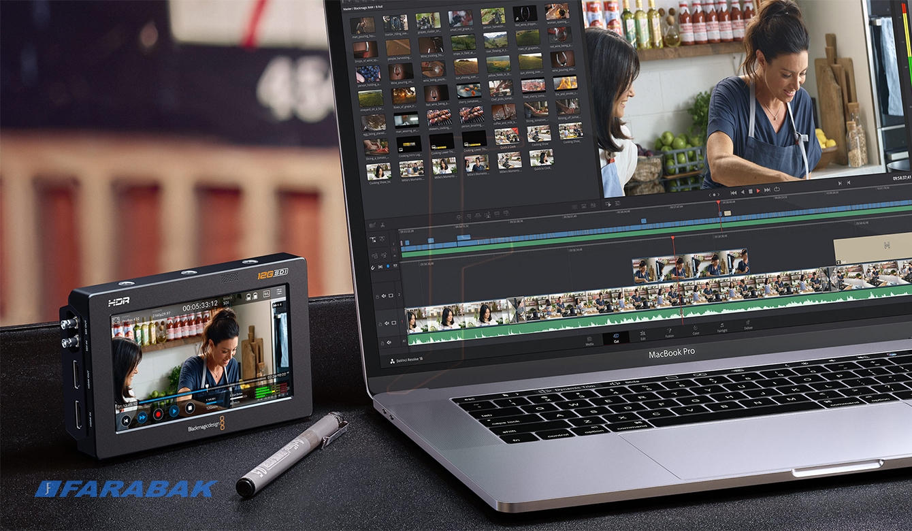Toggle loop playback in Resolve viewer
Viewport: 912px width, 531px height.
777,189
